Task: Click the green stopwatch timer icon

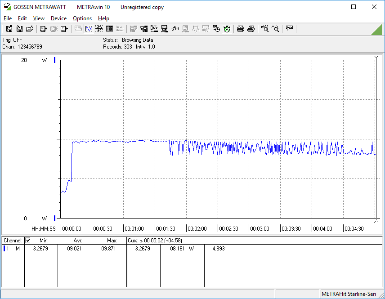Action: click(227, 29)
